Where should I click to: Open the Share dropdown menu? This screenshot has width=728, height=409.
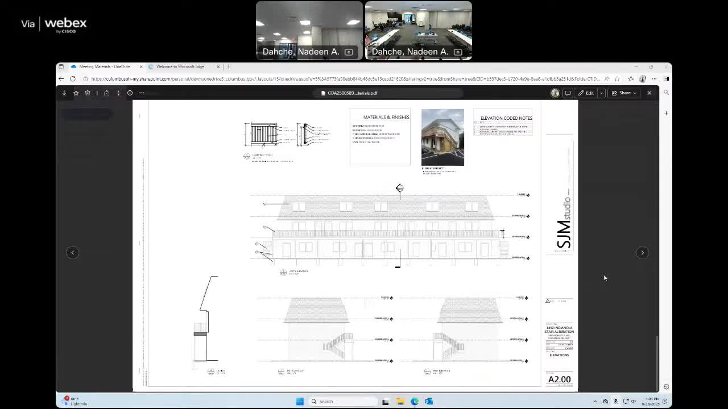click(x=624, y=93)
